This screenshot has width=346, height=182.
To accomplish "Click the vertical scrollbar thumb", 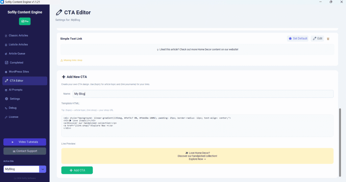I will [x=340, y=142].
